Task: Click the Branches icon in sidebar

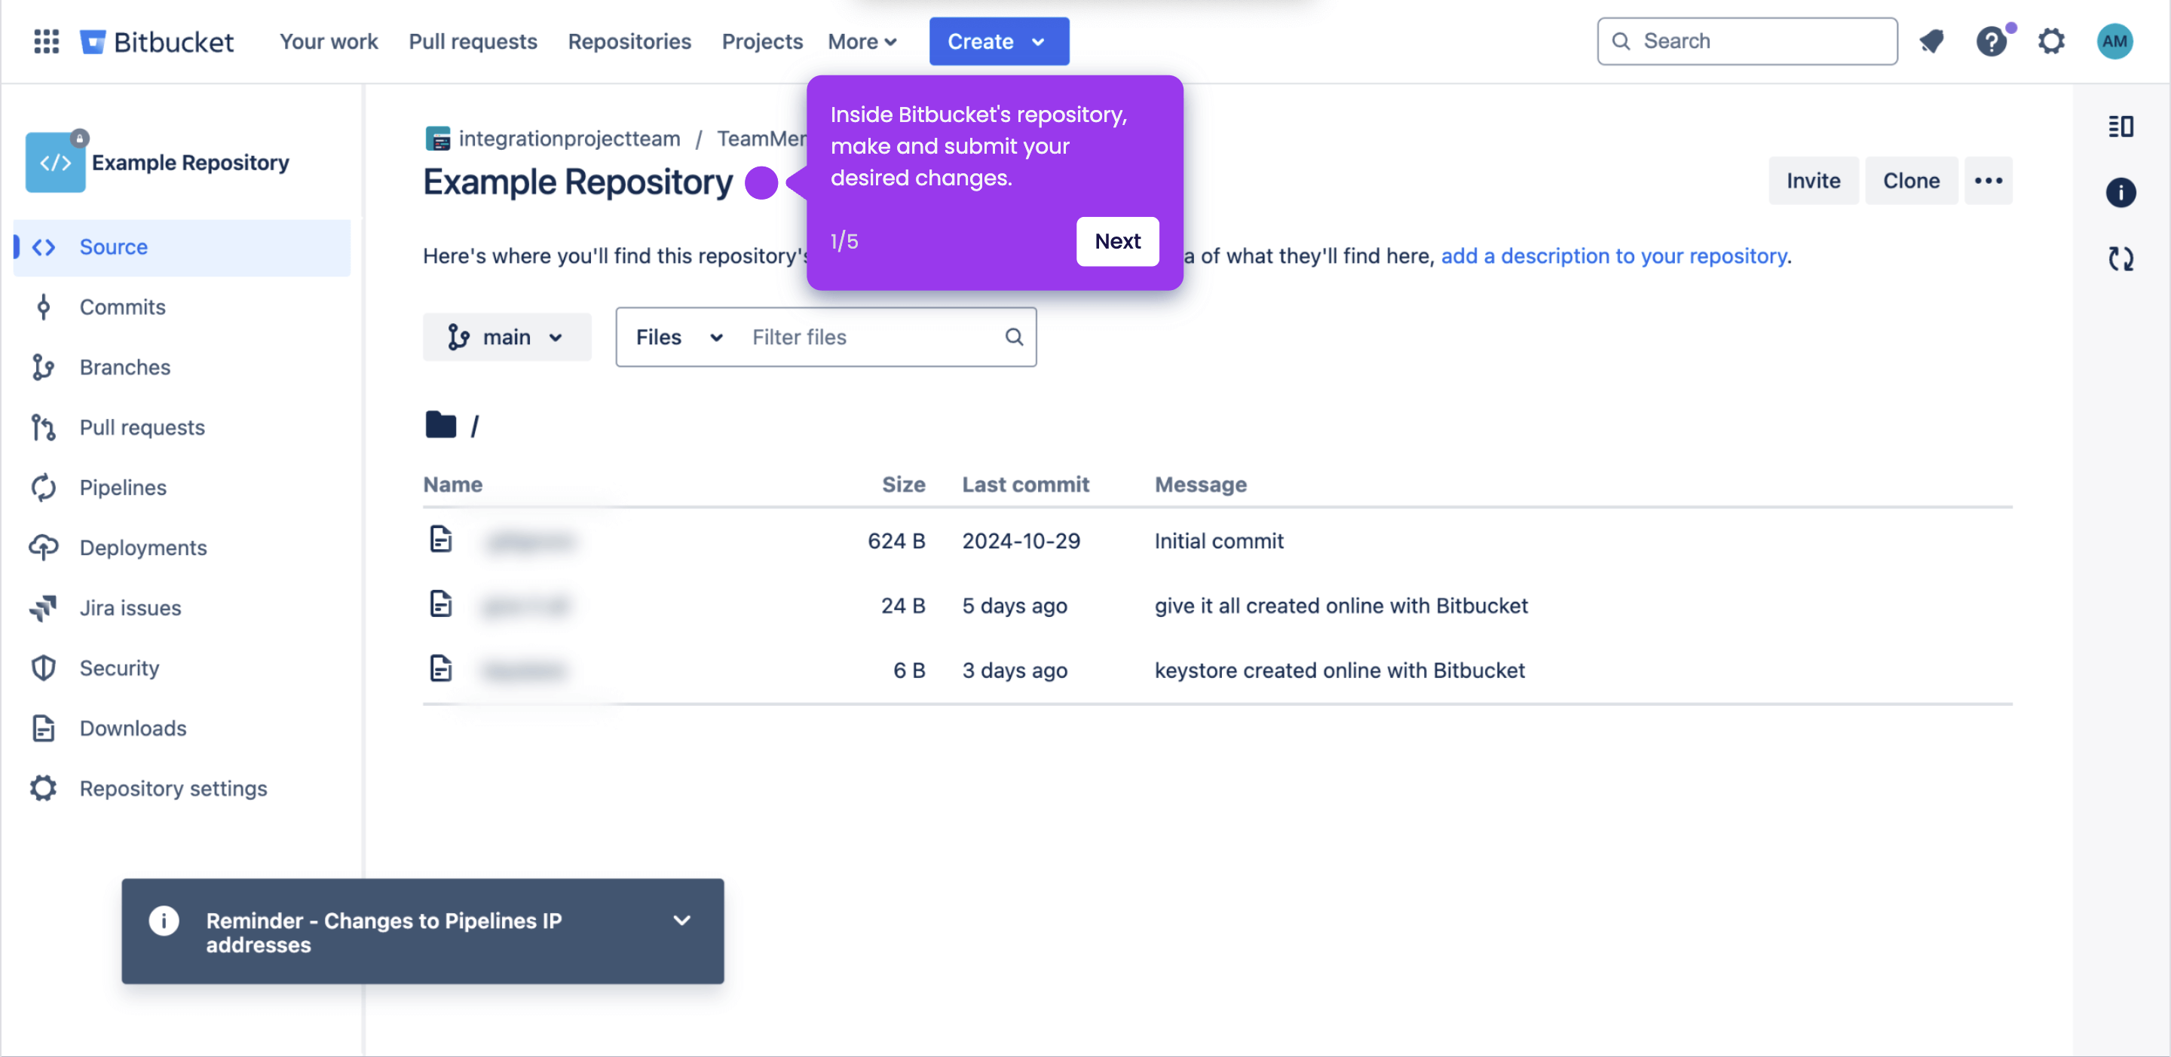Action: pos(43,367)
